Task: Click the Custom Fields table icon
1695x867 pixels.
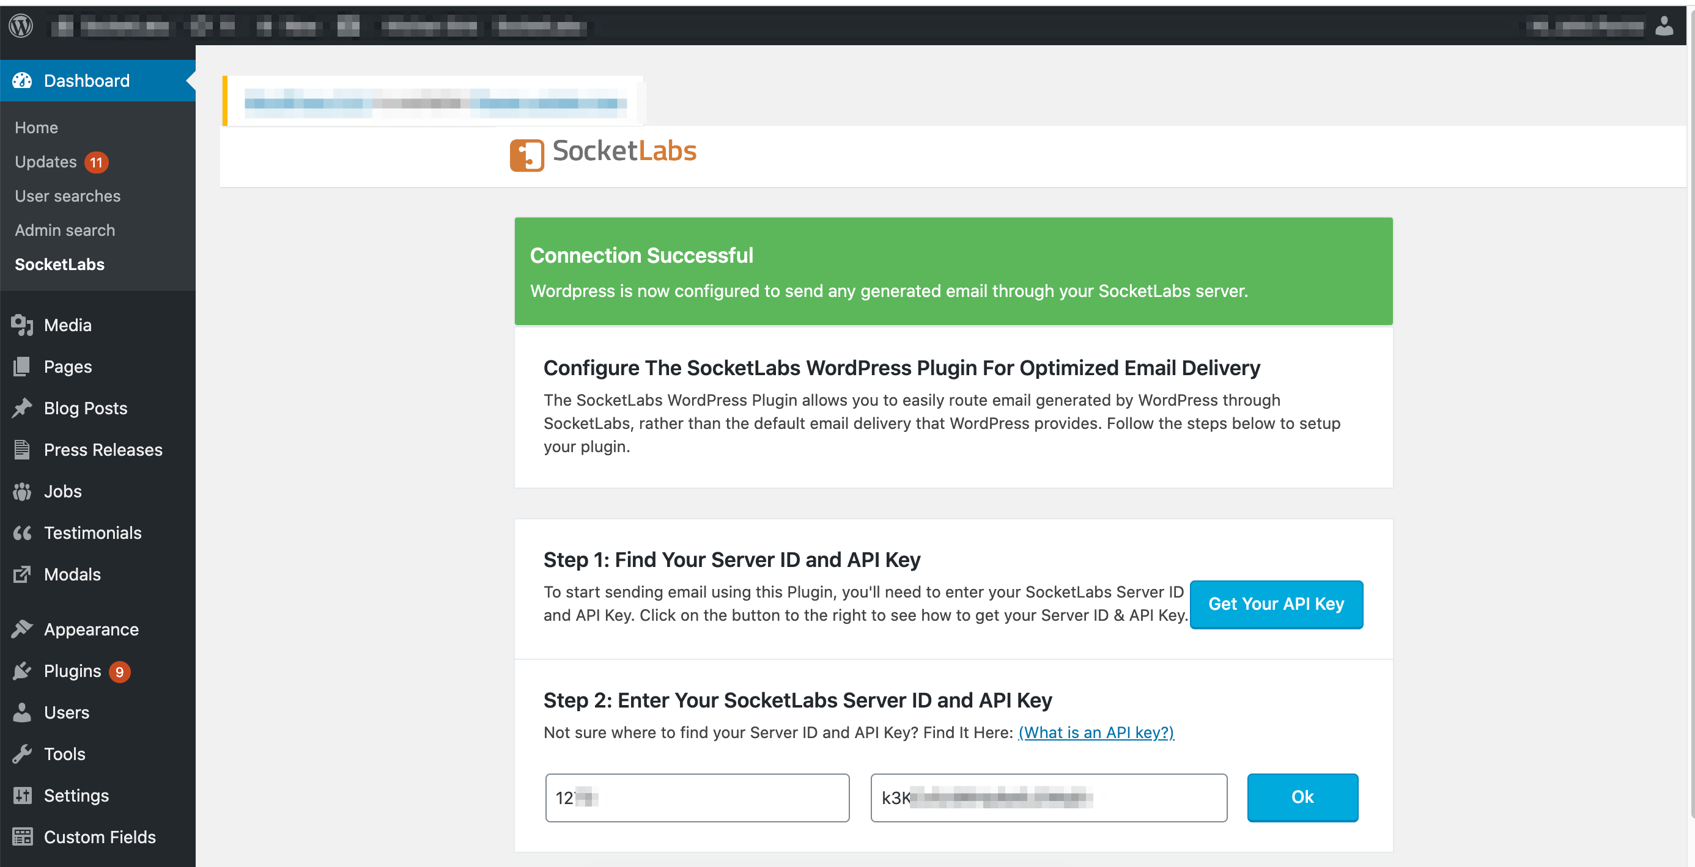Action: click(x=22, y=837)
